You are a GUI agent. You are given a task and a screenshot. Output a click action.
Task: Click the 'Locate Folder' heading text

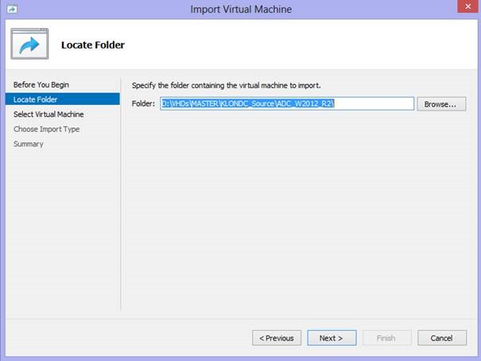click(x=93, y=45)
